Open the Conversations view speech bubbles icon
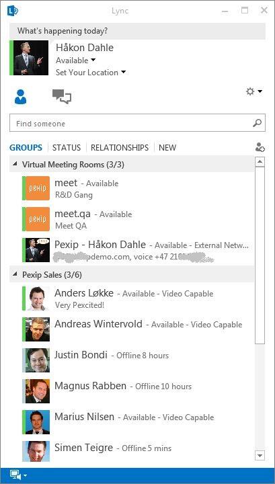Screen dimensions: 275x484 (62, 96)
